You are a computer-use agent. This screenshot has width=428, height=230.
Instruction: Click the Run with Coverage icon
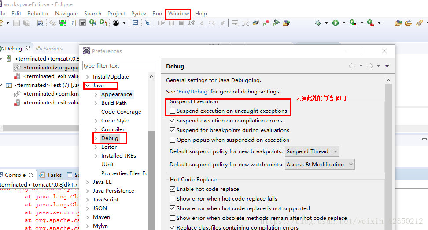(353, 23)
